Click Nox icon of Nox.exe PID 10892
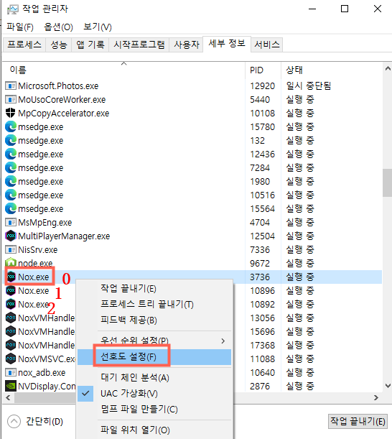The image size is (392, 439). click(11, 305)
